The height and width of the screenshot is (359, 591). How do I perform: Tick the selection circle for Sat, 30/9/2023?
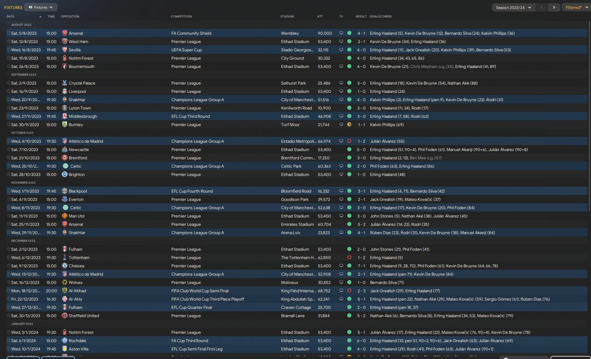(x=8, y=125)
